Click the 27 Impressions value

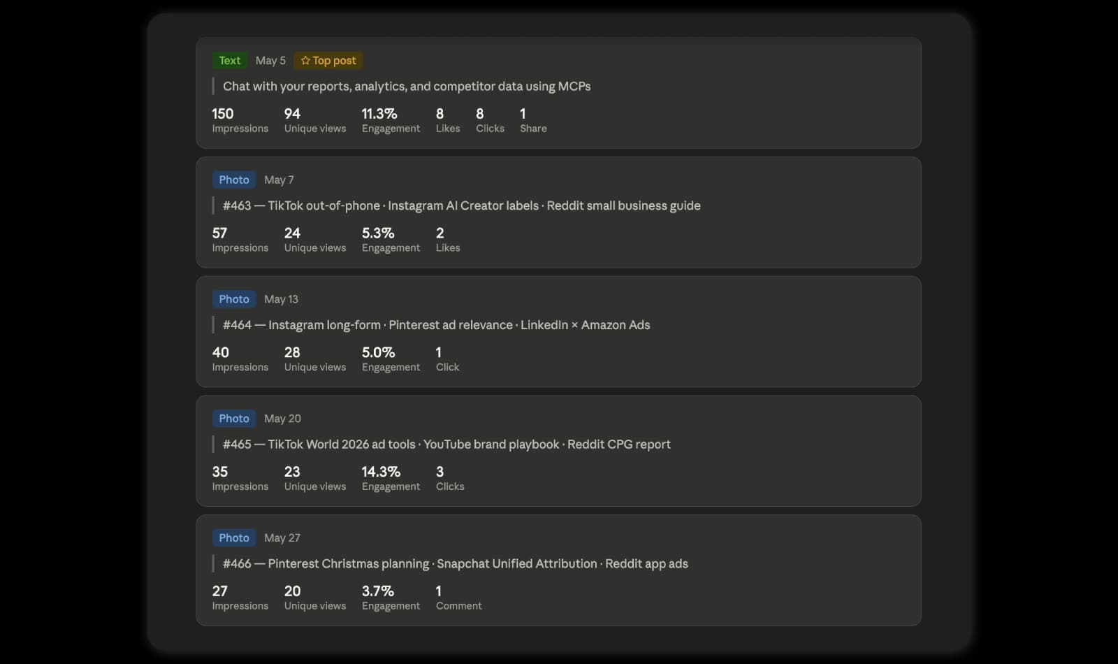[x=220, y=591]
